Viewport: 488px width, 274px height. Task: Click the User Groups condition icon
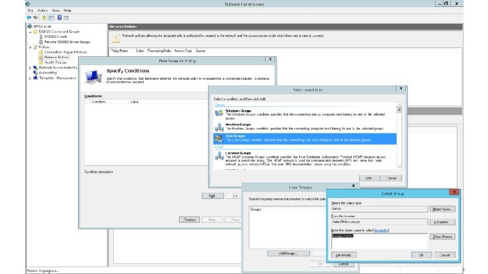(x=219, y=139)
